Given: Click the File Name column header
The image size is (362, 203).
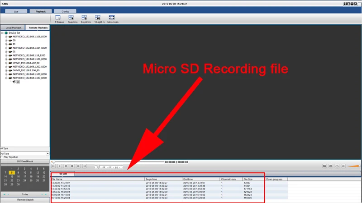Looking at the screenshot, I should coord(97,179).
